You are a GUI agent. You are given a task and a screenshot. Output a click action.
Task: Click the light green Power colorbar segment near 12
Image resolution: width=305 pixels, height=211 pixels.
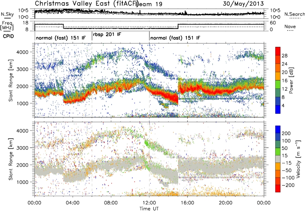click(278, 85)
